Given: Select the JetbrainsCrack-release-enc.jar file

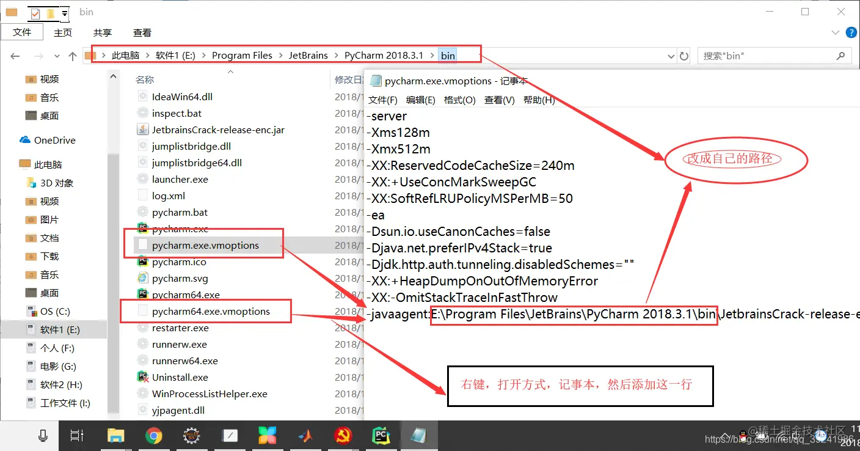Looking at the screenshot, I should click(218, 130).
